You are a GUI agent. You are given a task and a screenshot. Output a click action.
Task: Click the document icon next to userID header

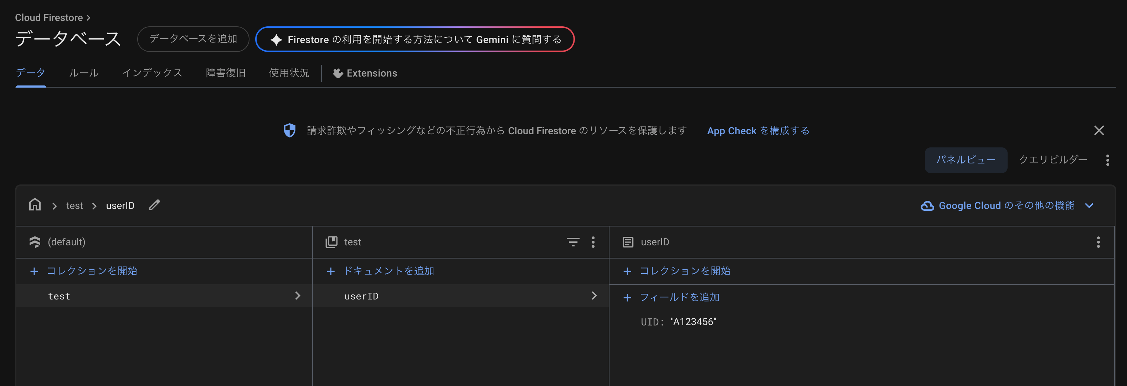[629, 241]
